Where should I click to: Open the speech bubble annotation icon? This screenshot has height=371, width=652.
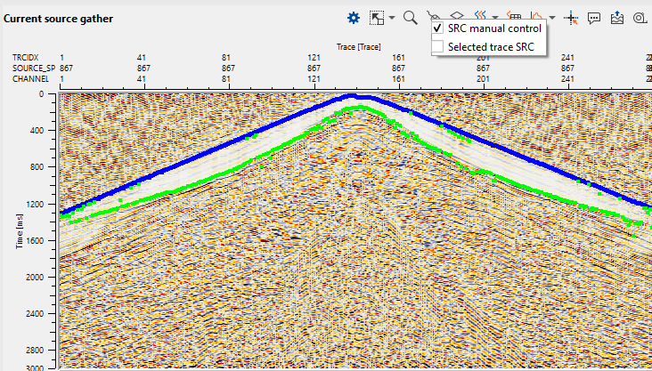coord(595,17)
